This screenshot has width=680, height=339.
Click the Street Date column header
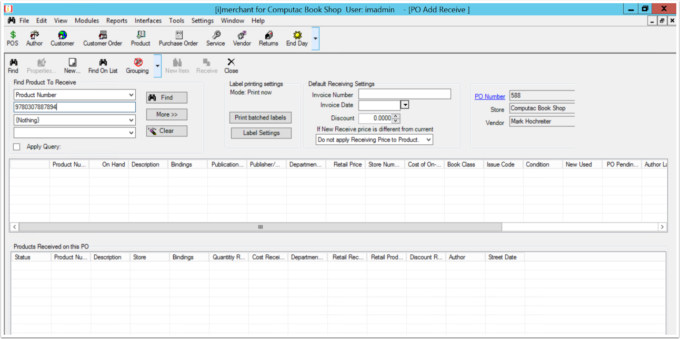click(505, 257)
